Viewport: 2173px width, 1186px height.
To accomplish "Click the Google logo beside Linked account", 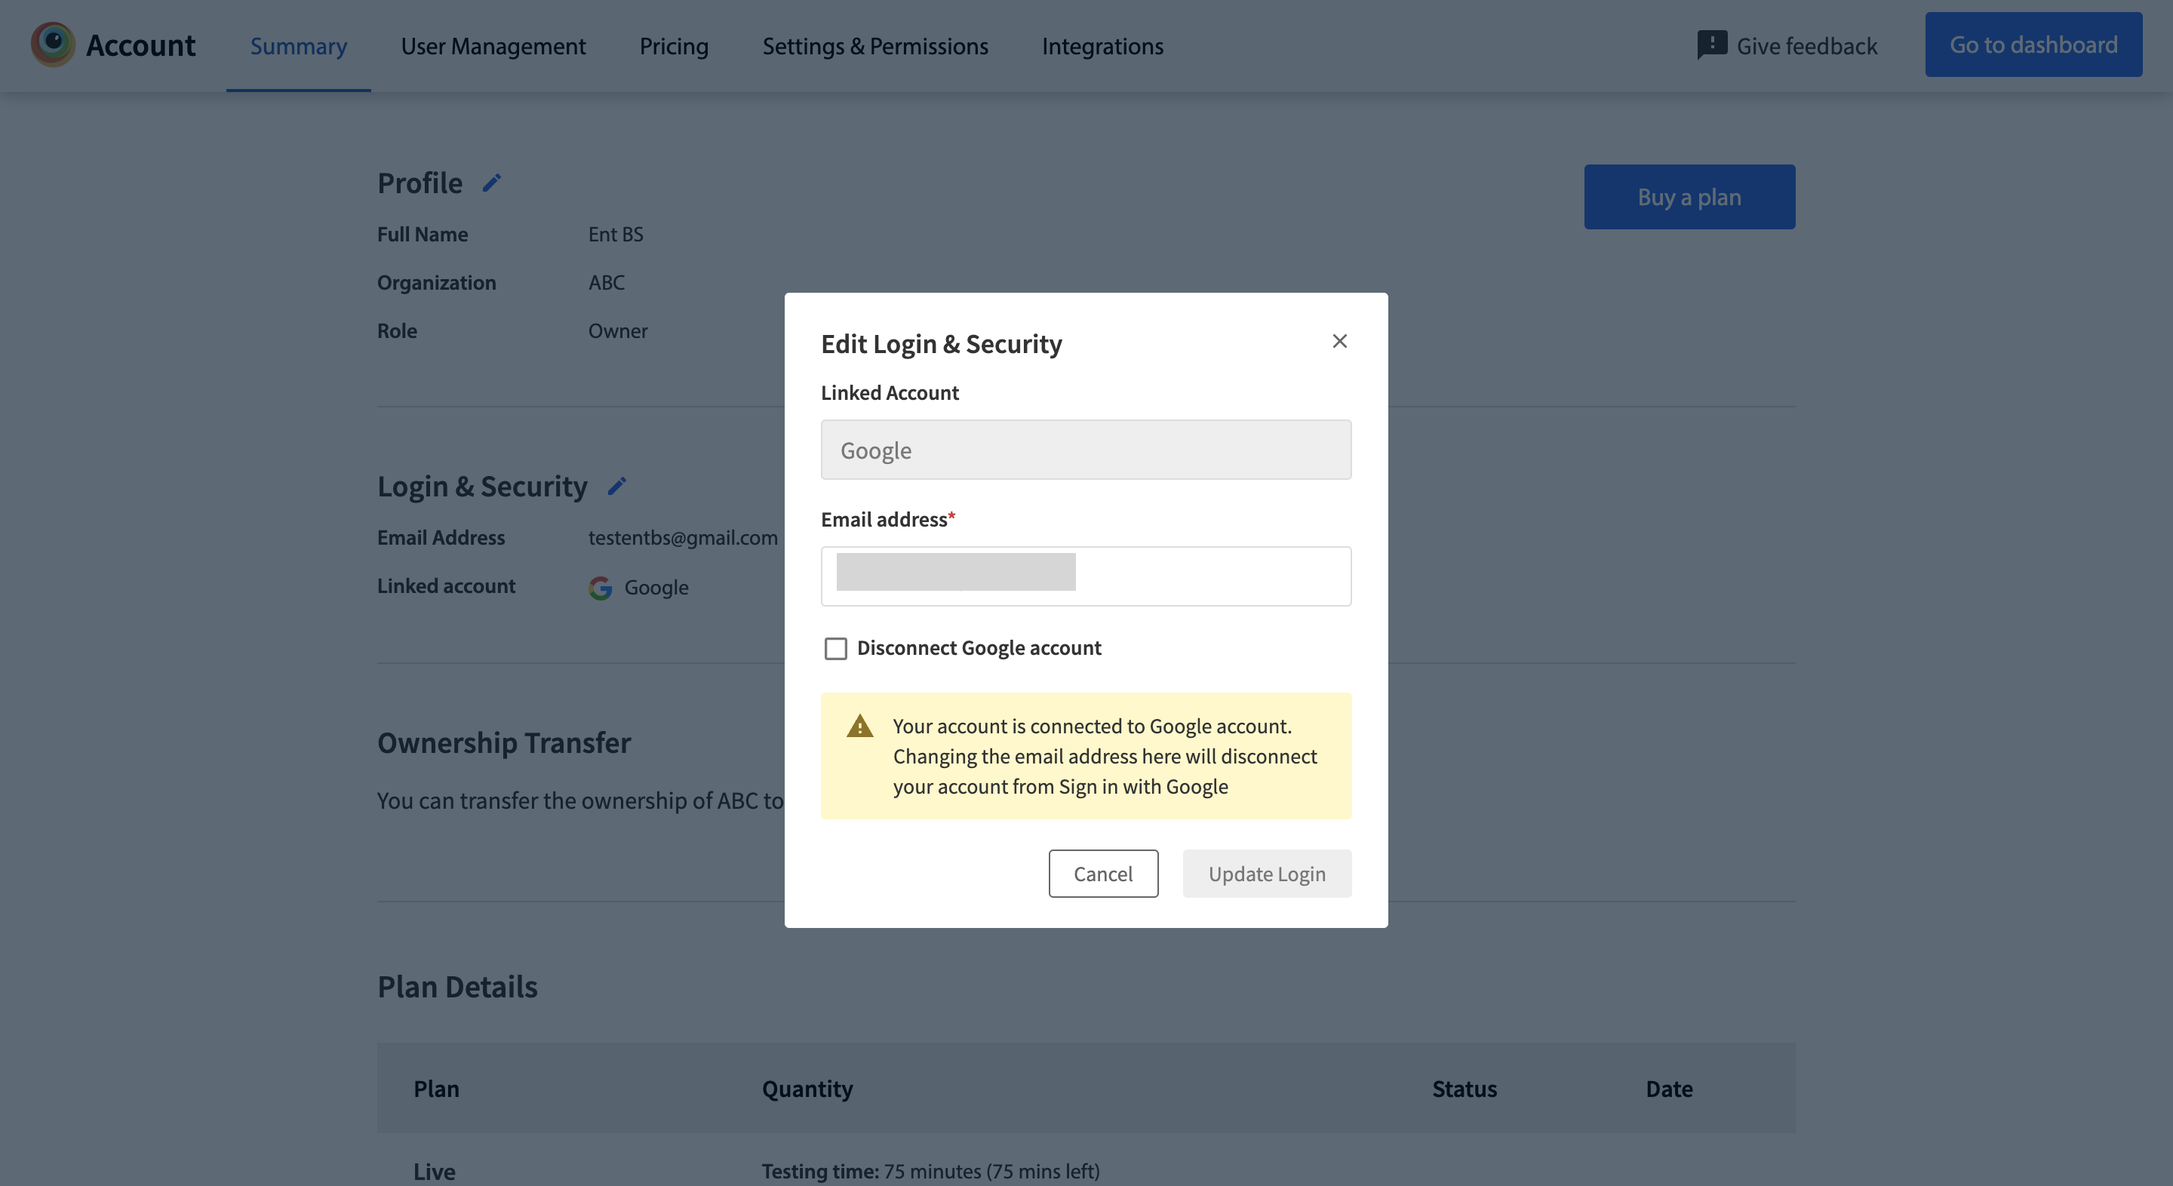I will [x=601, y=588].
